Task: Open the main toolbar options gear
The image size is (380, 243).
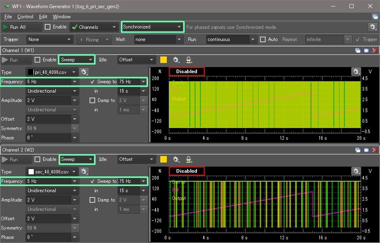Action: click(x=372, y=27)
